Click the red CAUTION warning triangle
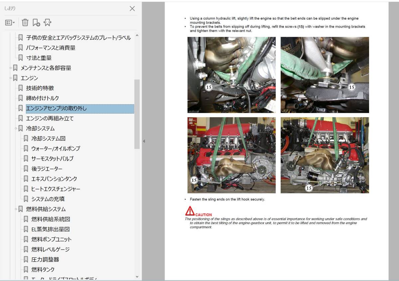The height and width of the screenshot is (281, 399). click(x=190, y=211)
